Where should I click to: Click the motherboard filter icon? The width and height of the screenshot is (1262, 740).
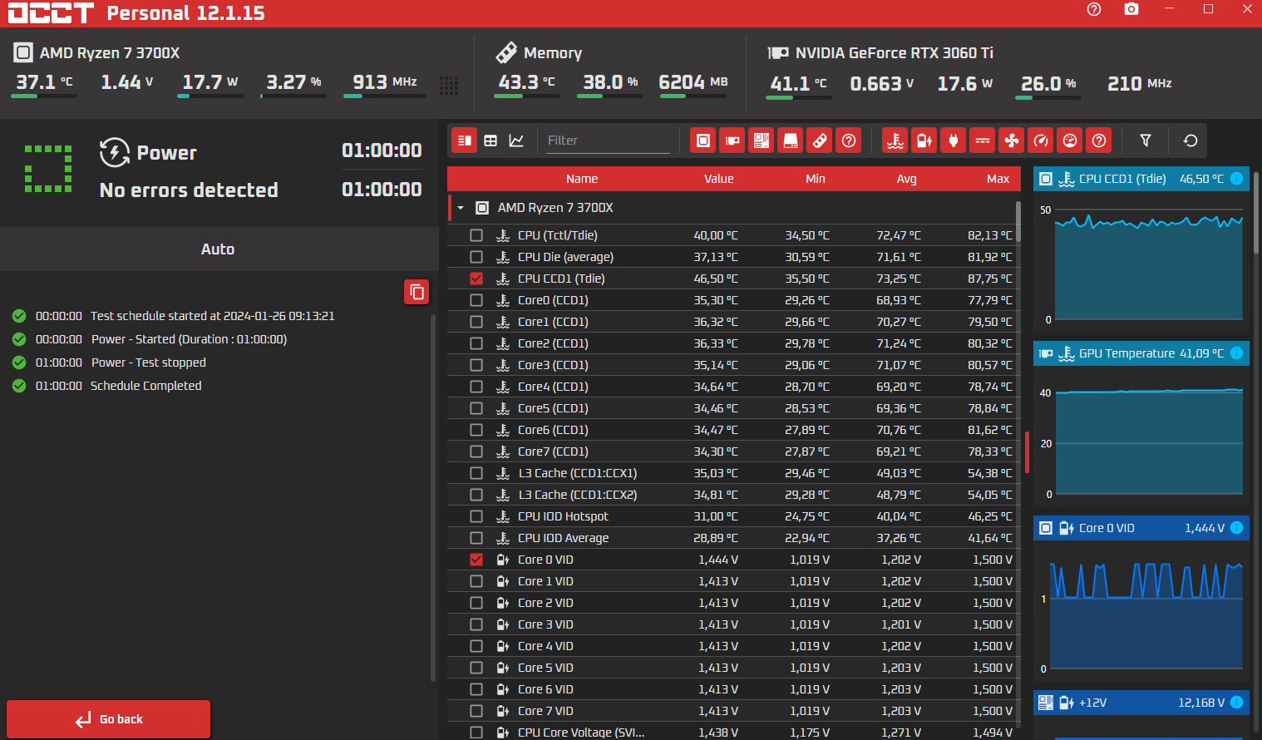762,141
